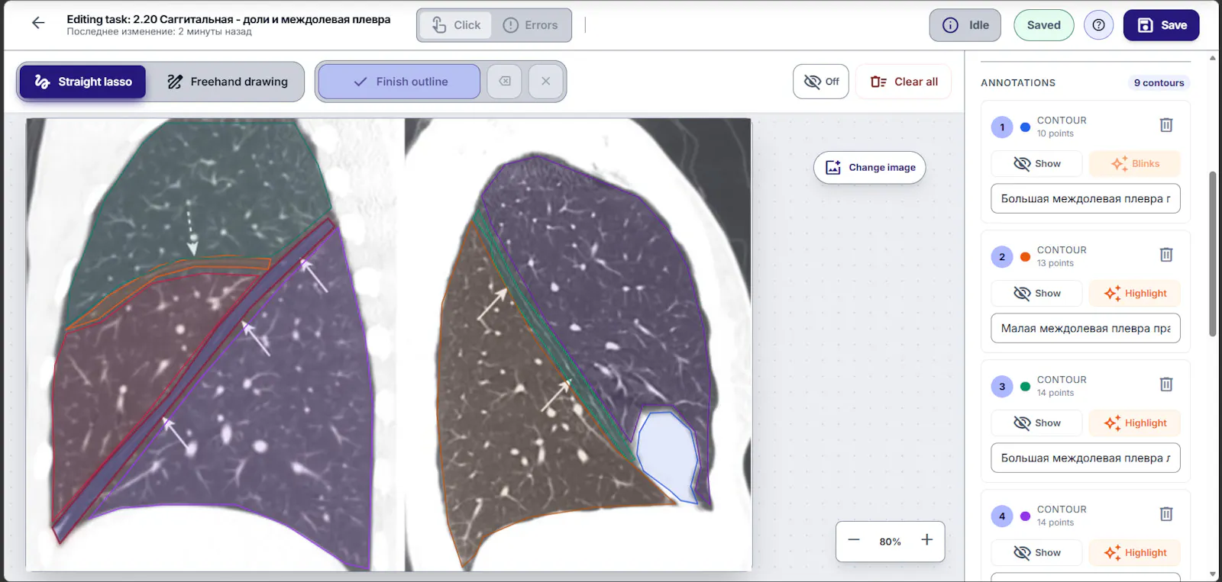Clear all annotations

(904, 82)
